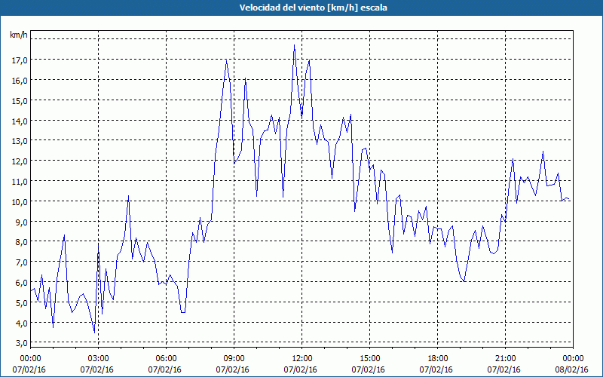Click the 15:00 time axis label
Screen dimensions: 603x377
tap(369, 359)
